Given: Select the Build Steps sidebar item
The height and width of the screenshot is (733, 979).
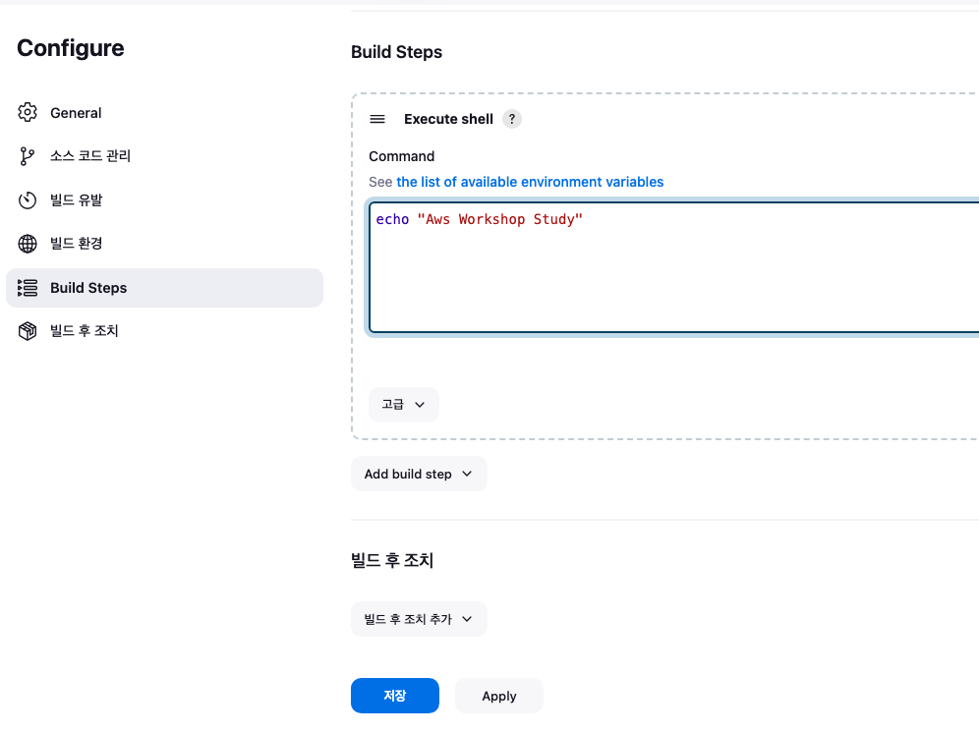Looking at the screenshot, I should (x=164, y=288).
